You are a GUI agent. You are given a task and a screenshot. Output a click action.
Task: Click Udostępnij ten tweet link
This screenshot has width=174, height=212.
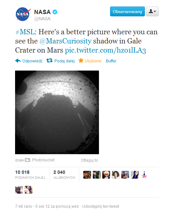[101, 206]
